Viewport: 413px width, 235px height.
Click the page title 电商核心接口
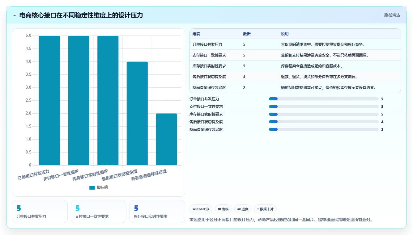[81, 15]
